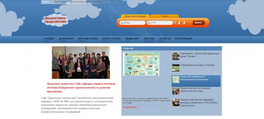
Task: Open the РЕГИСТРАЦИЯ menu item
Action: [x=183, y=39]
